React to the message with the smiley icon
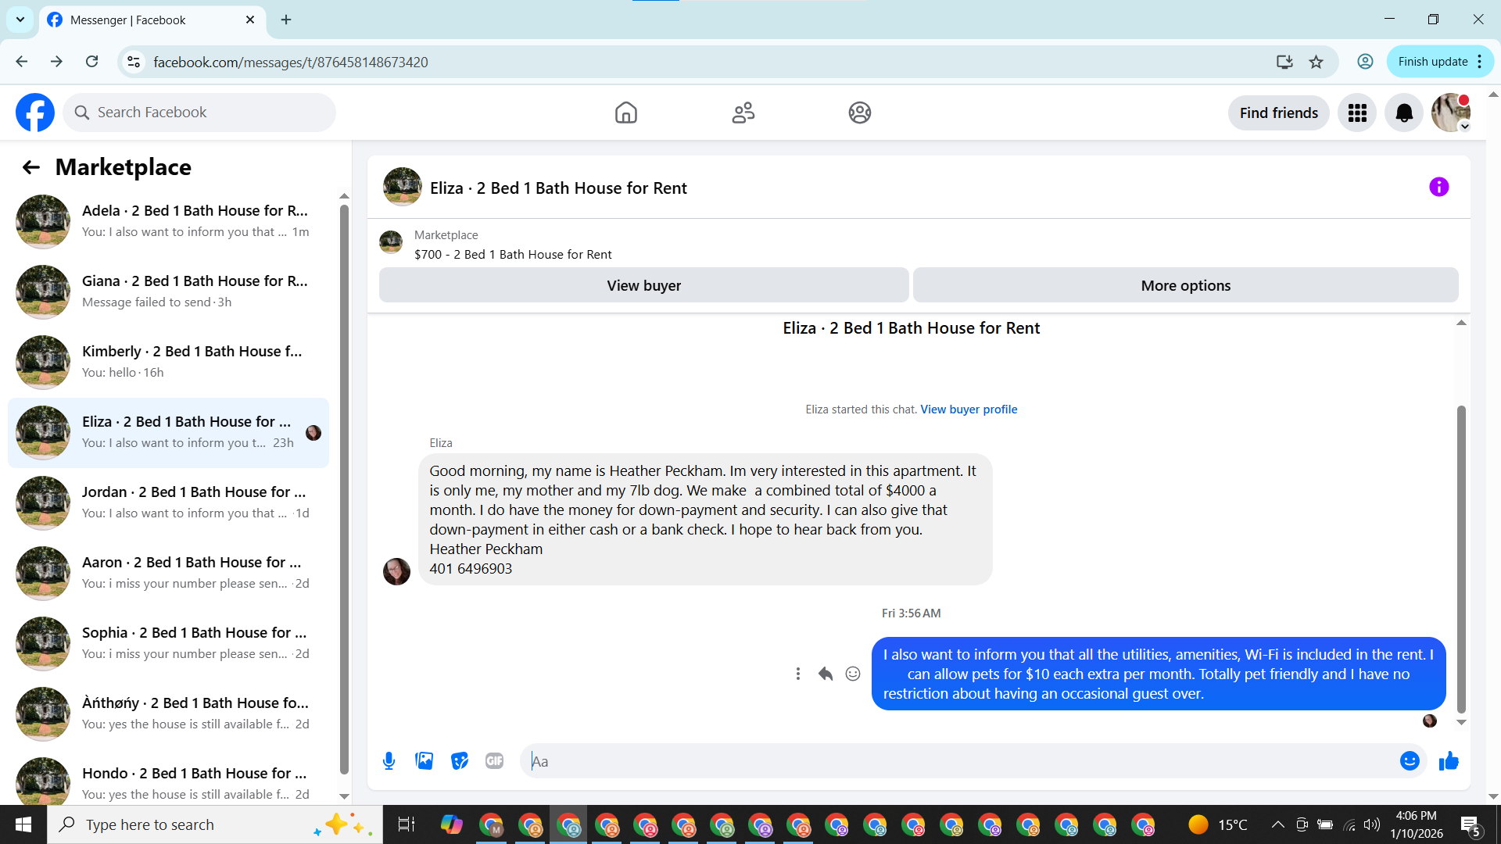The height and width of the screenshot is (844, 1501). (x=853, y=674)
